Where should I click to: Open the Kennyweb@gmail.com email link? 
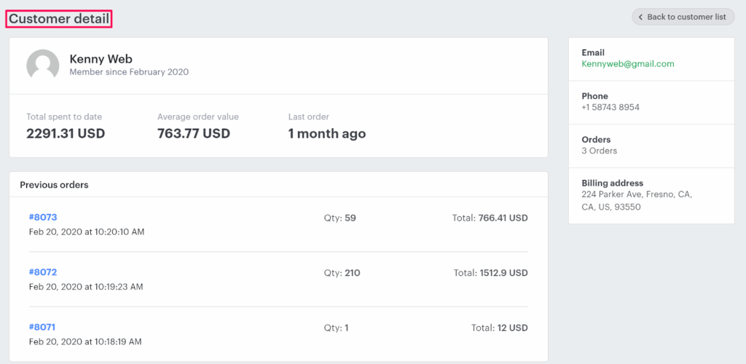[627, 63]
